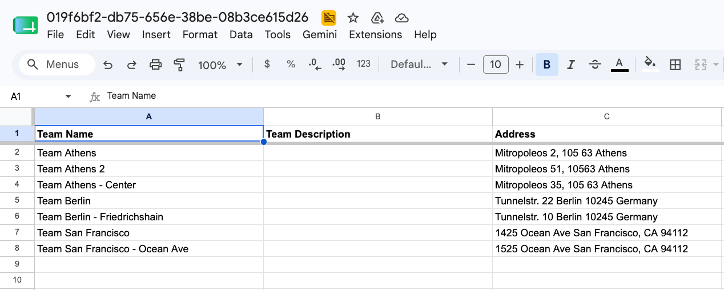724x290 pixels.
Task: Undo the last action
Action: coord(108,65)
